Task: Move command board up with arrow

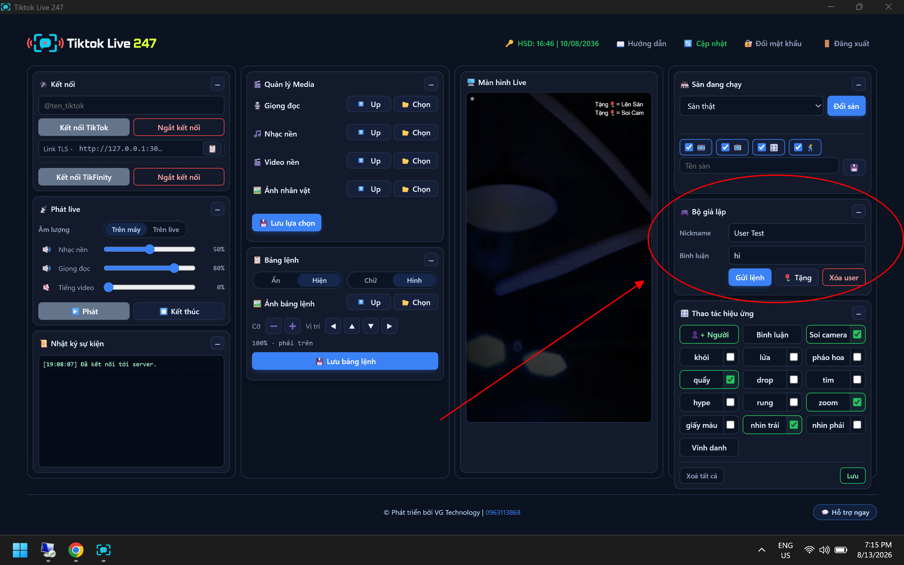Action: (x=352, y=326)
